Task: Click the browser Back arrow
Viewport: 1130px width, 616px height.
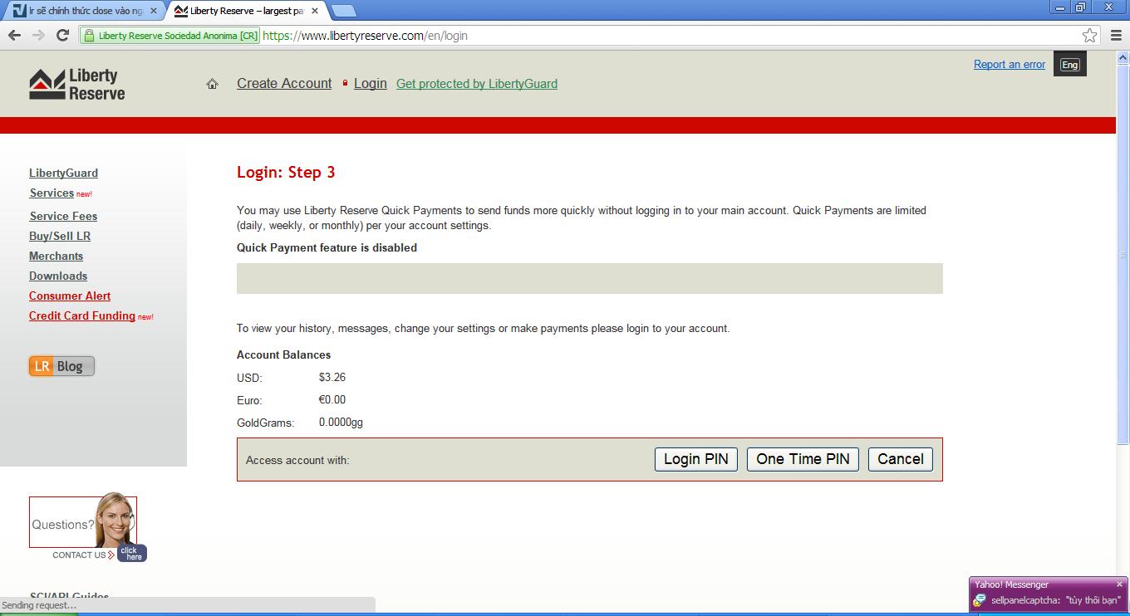Action: [14, 35]
